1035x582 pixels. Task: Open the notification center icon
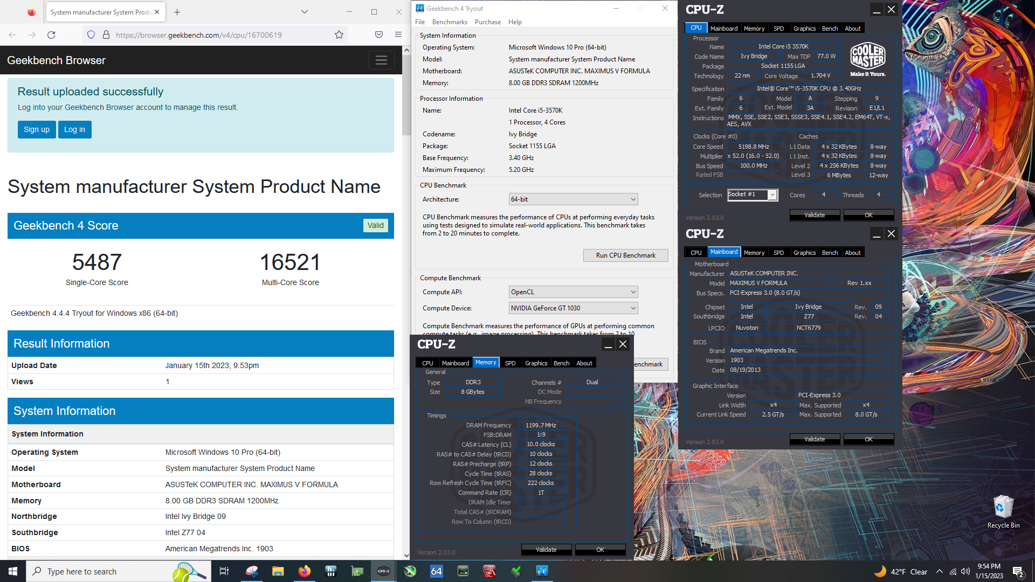click(1018, 572)
